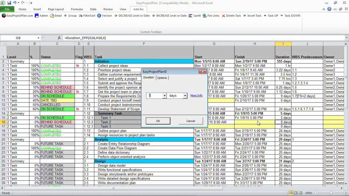349x196 pixels.
Task: Select column F header
Action: pyautogui.click(x=144, y=44)
